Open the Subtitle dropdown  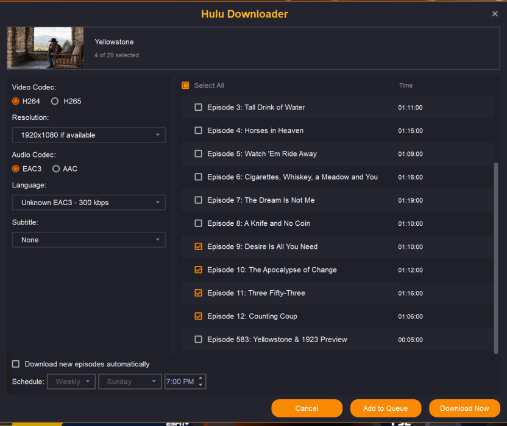[x=88, y=240]
